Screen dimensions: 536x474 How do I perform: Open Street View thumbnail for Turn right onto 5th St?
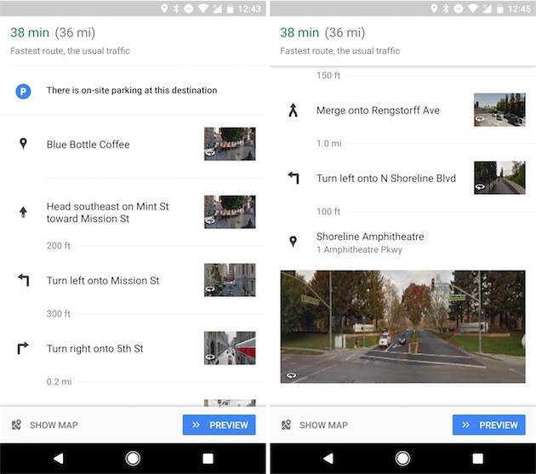click(x=230, y=348)
